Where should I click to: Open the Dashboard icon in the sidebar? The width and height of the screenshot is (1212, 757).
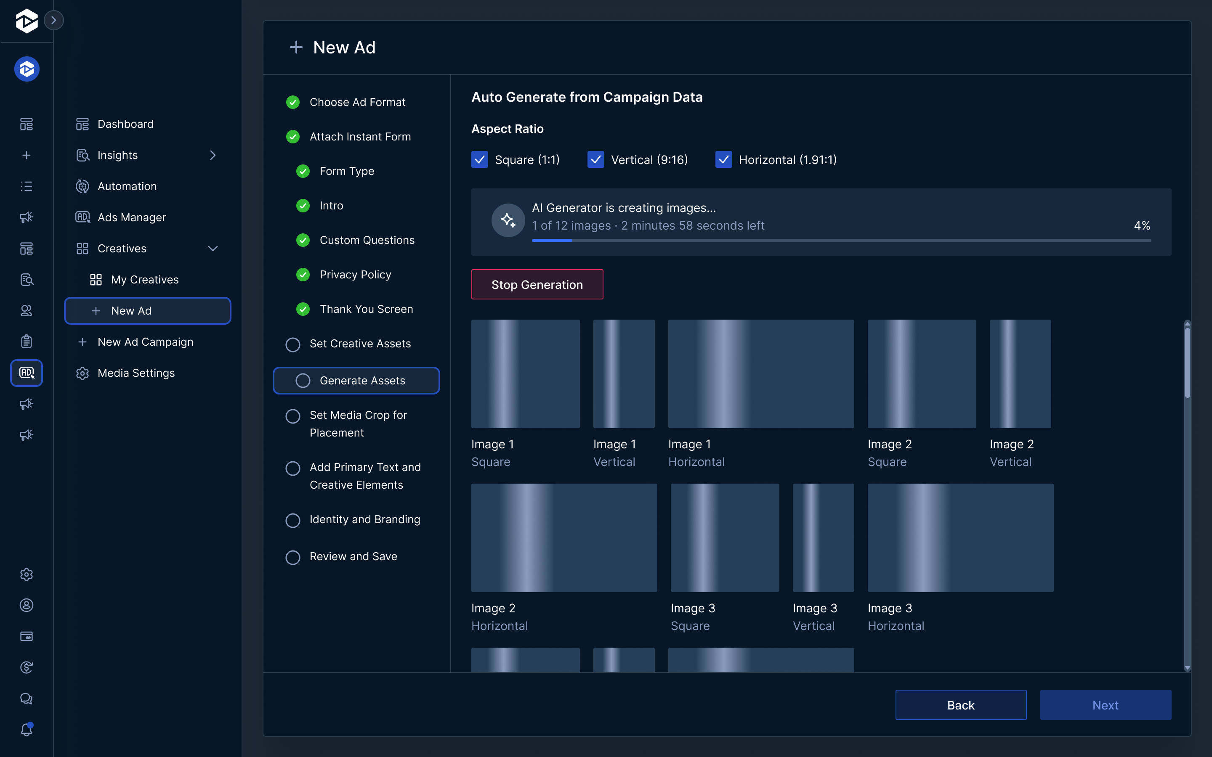(26, 124)
